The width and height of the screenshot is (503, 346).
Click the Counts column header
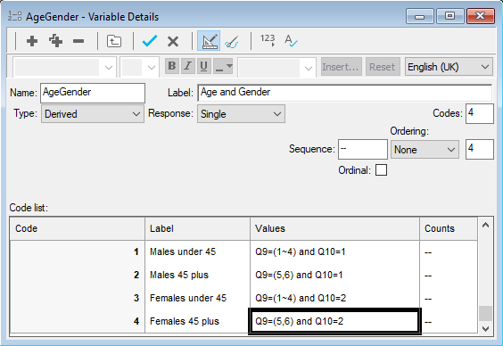[x=449, y=228]
